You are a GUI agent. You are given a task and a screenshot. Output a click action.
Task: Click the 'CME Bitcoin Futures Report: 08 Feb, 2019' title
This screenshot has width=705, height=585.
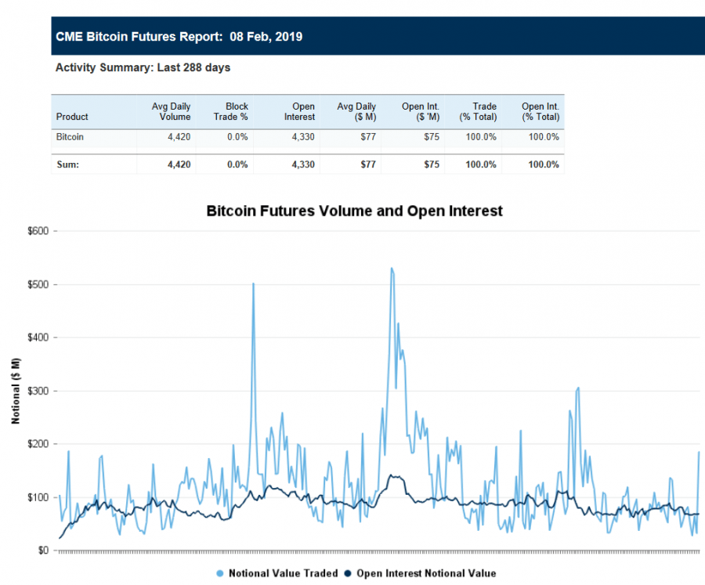tap(179, 37)
